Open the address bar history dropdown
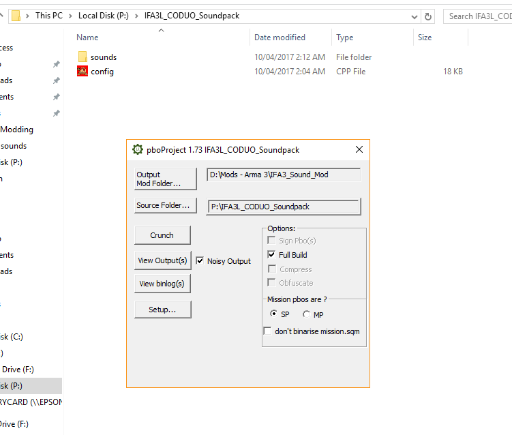 [414, 16]
